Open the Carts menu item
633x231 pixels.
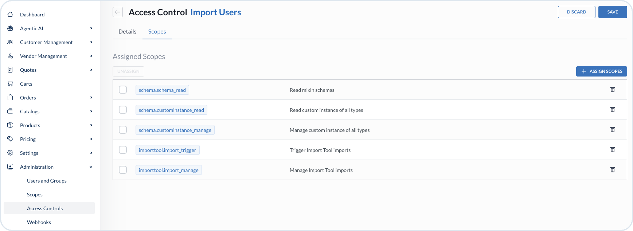click(x=26, y=84)
